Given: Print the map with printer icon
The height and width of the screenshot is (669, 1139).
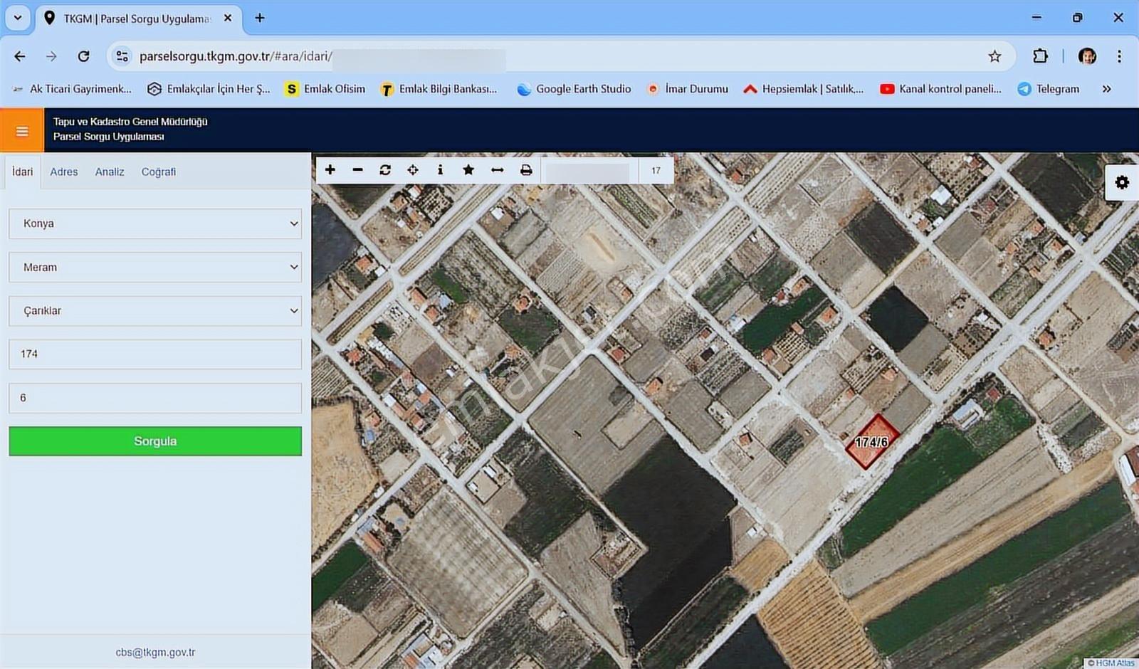Looking at the screenshot, I should pyautogui.click(x=526, y=170).
